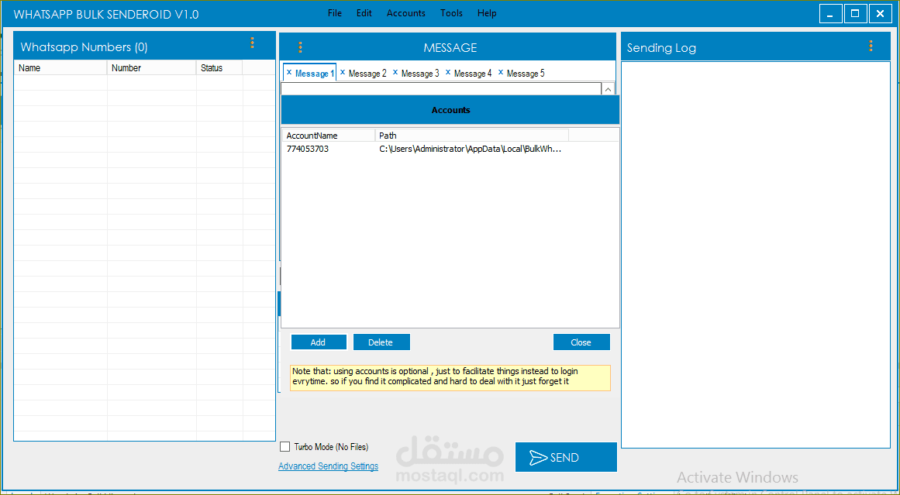Click the Name column header
This screenshot has width=900, height=495.
click(60, 67)
